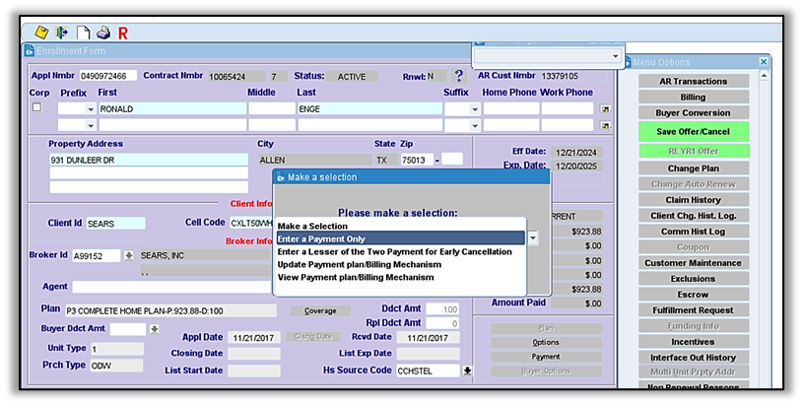This screenshot has height=405, width=803.
Task: Click the red R toolbar icon
Action: [x=123, y=33]
